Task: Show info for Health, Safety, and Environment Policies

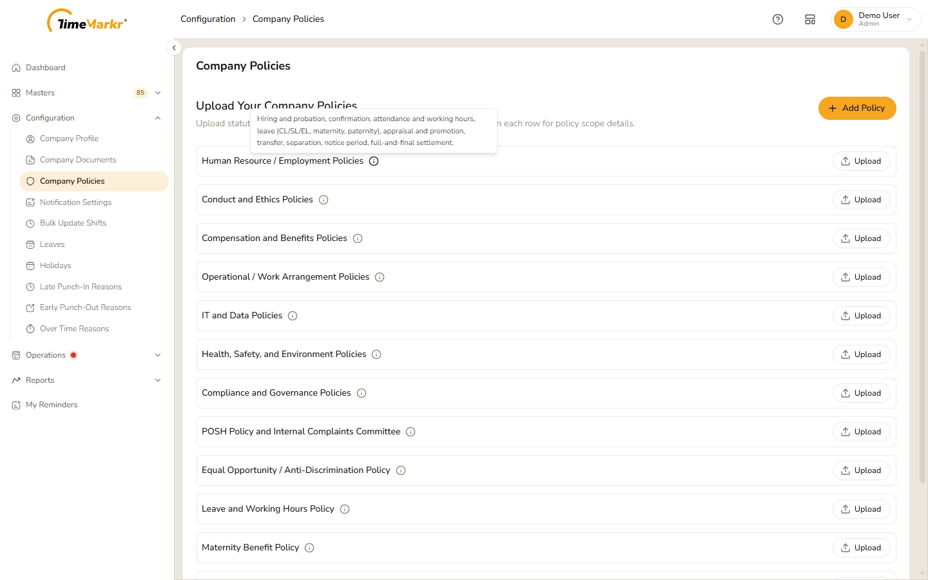Action: [x=376, y=354]
